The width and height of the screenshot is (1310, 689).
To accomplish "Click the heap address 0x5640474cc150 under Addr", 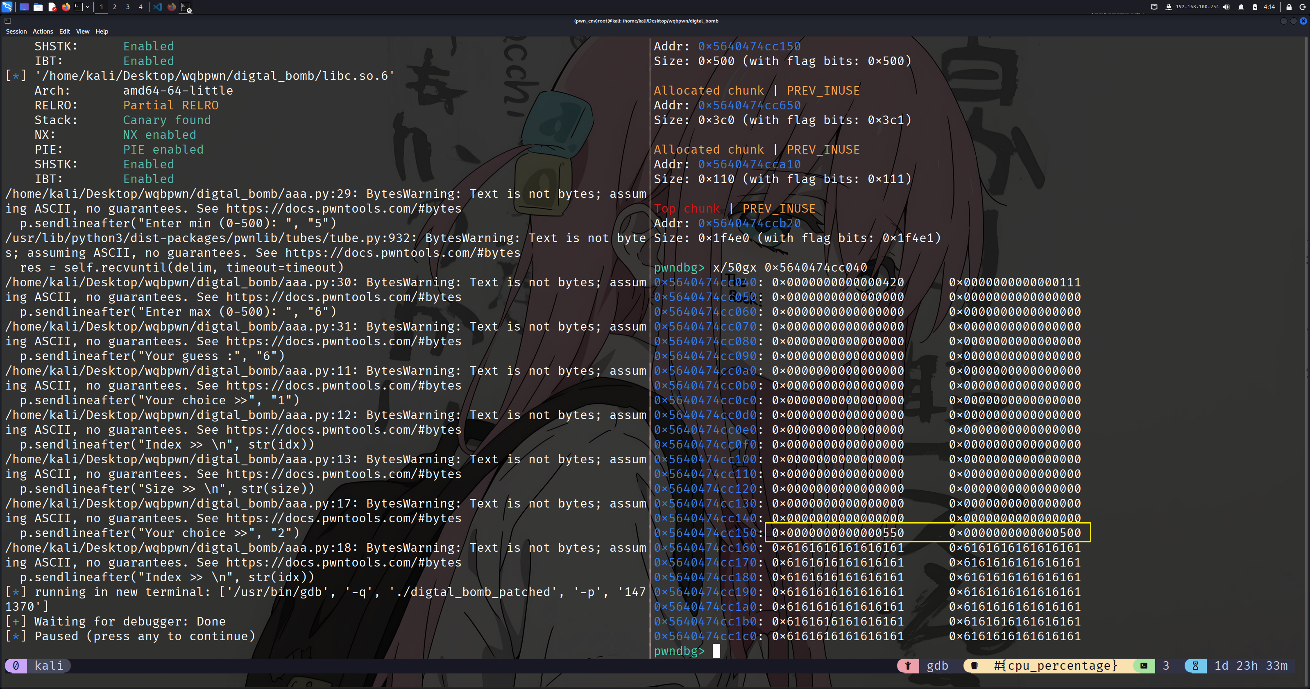I will [x=749, y=46].
